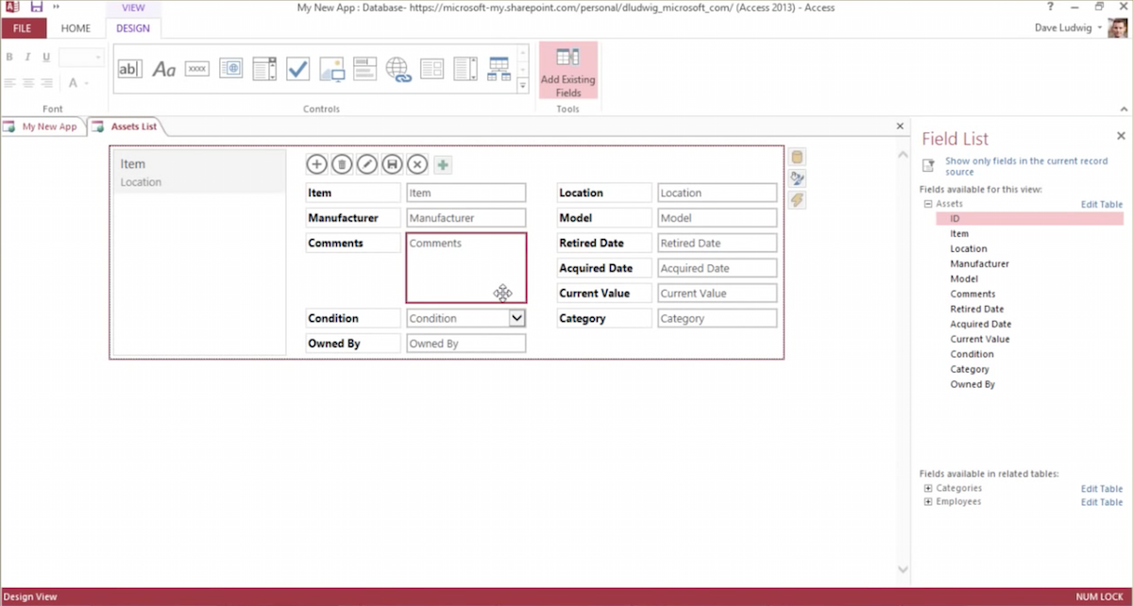The image size is (1133, 606).
Task: Open the HOME ribbon tab
Action: (x=76, y=28)
